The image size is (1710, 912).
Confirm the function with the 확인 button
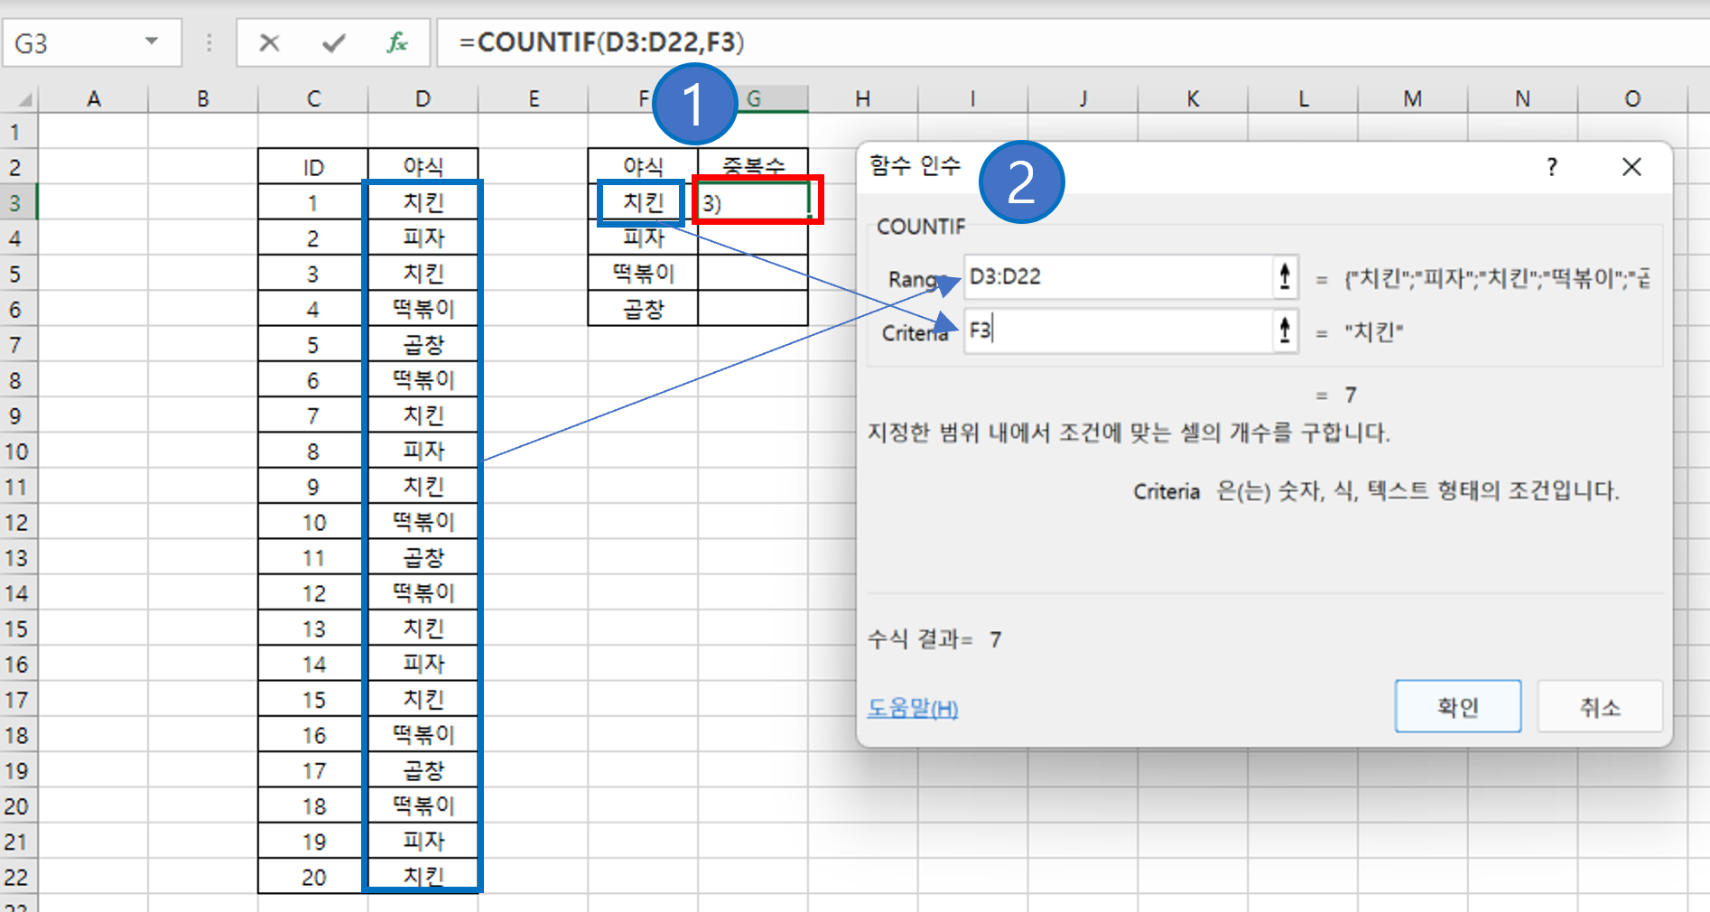pos(1457,706)
